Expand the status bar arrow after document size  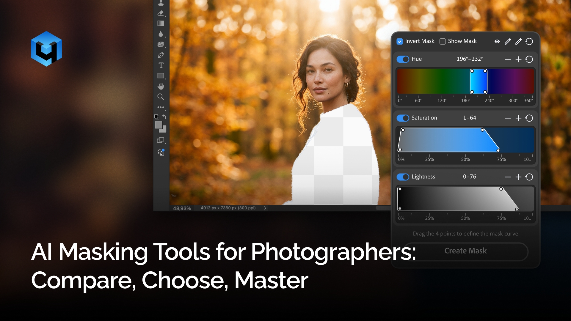point(265,208)
